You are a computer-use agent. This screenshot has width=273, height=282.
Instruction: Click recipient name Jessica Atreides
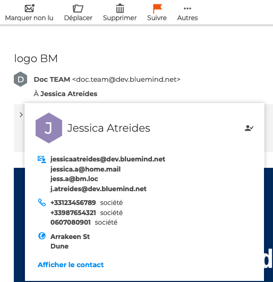click(x=69, y=93)
